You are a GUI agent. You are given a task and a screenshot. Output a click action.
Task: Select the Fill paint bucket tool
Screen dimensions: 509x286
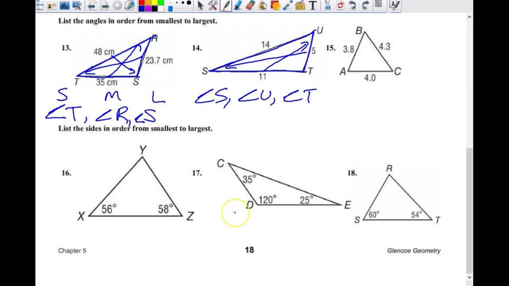[x=262, y=5]
